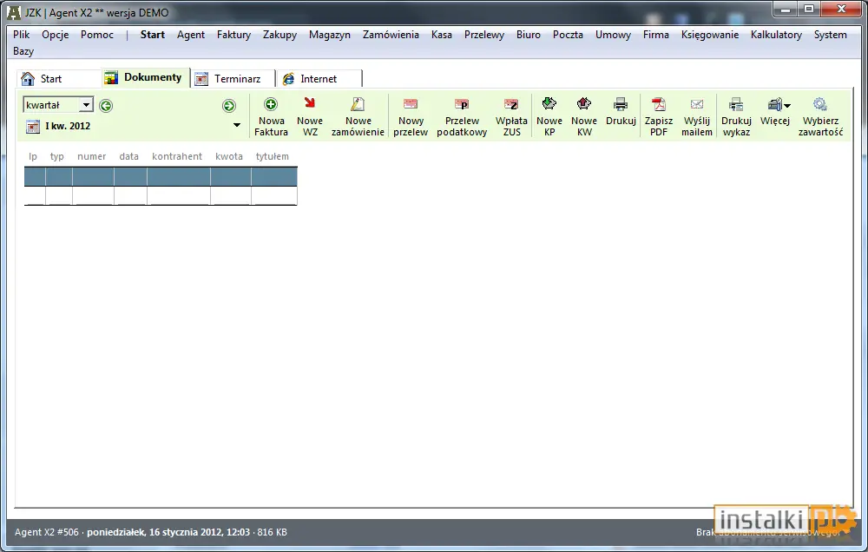The height and width of the screenshot is (552, 868).
Task: Open the Agent menu
Action: 190,35
